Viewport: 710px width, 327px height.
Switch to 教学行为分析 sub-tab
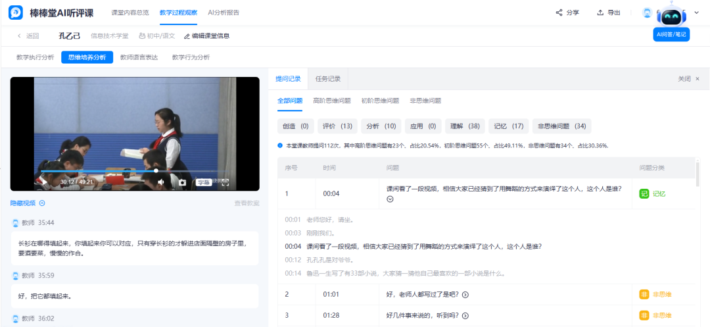click(x=191, y=57)
